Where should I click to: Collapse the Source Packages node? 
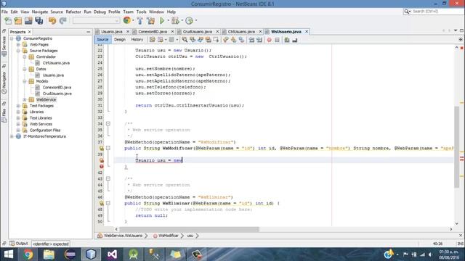coord(18,51)
